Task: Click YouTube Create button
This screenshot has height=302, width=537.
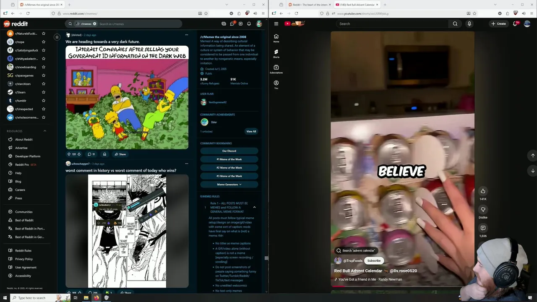Action: [499, 24]
